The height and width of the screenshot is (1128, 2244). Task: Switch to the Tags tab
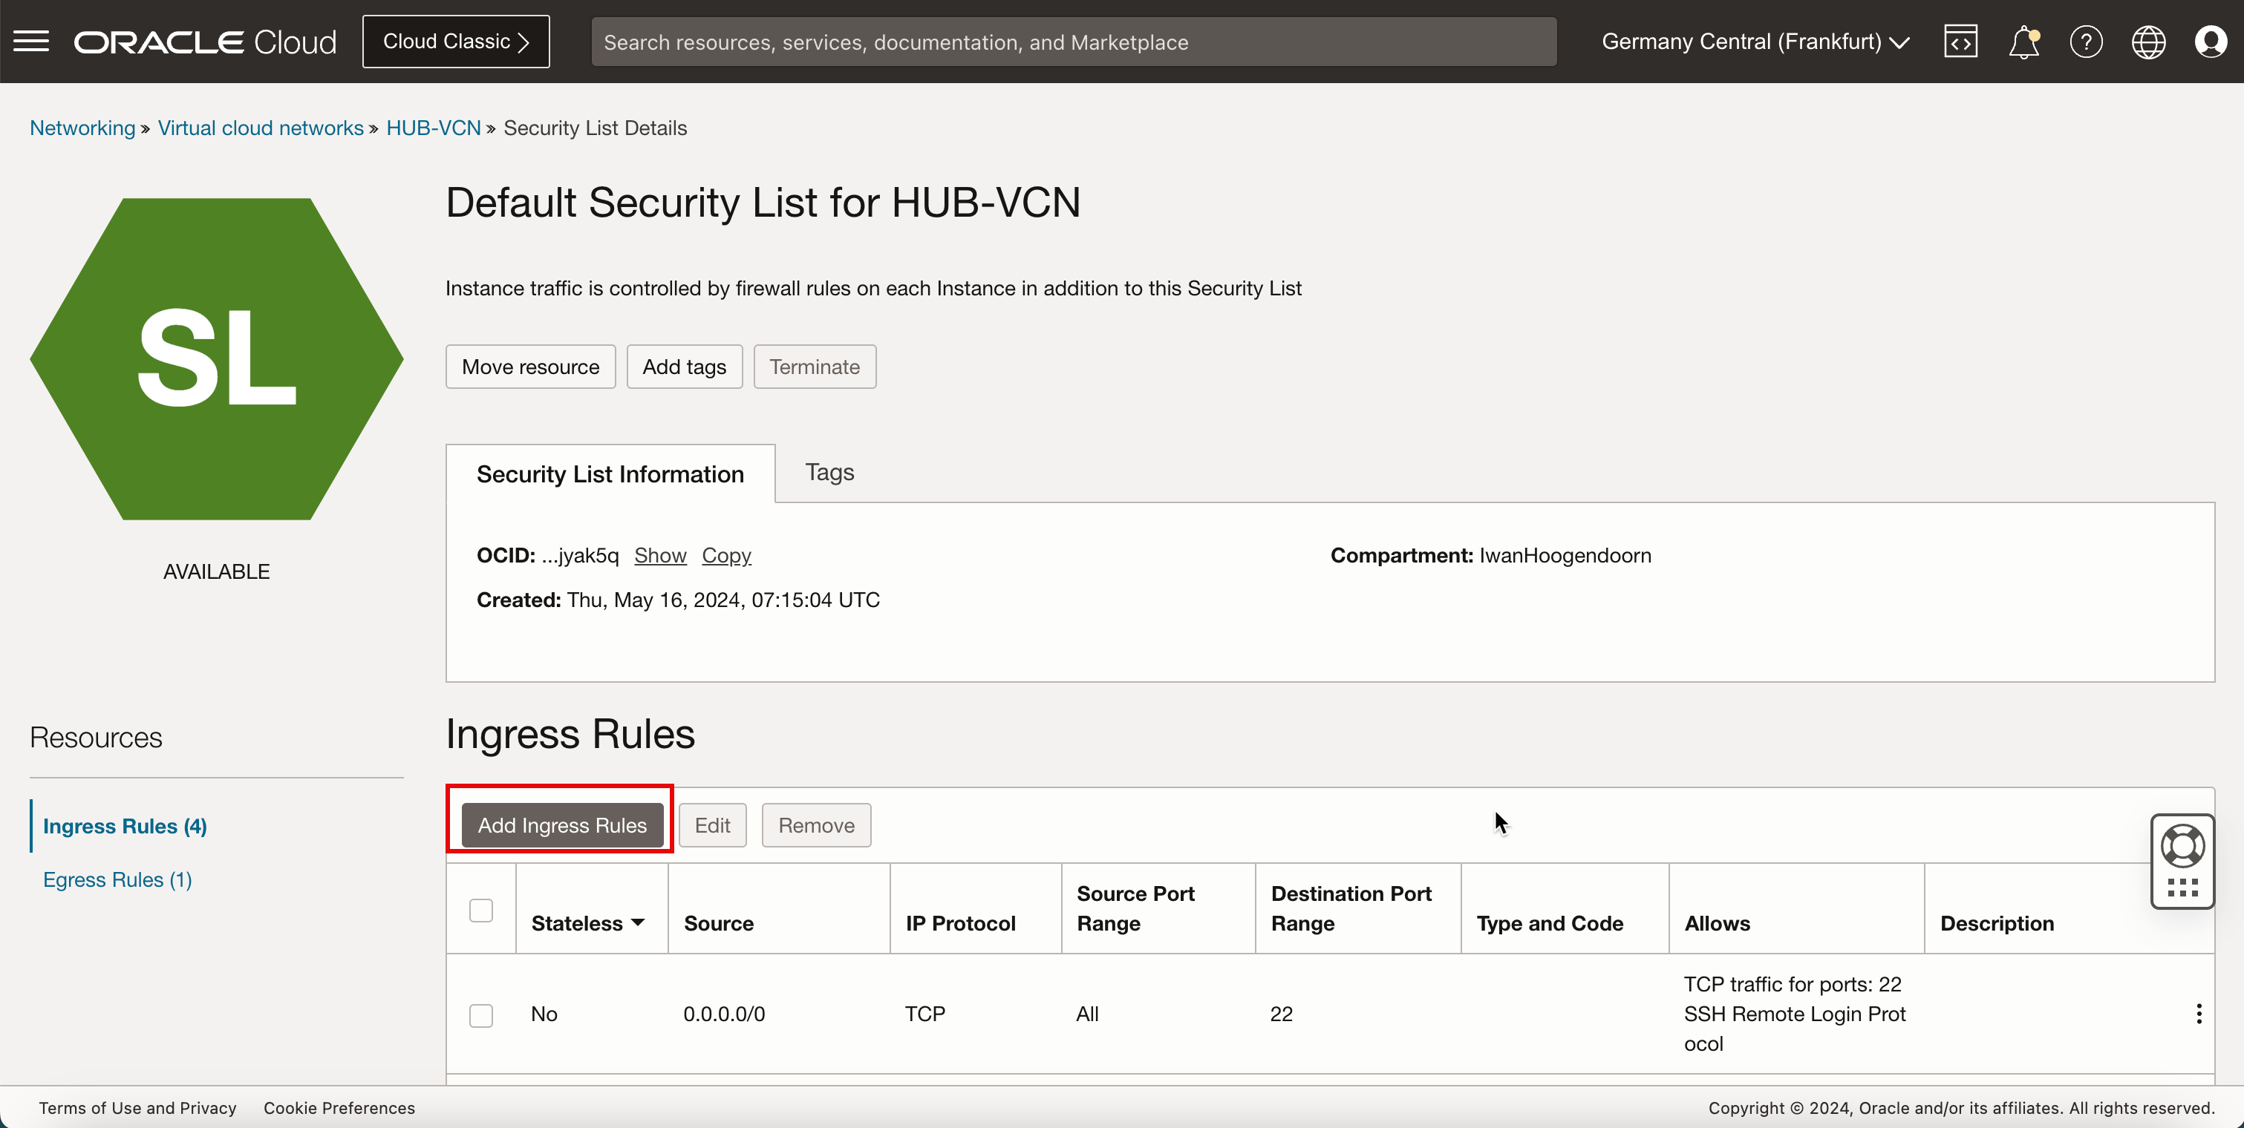[829, 472]
